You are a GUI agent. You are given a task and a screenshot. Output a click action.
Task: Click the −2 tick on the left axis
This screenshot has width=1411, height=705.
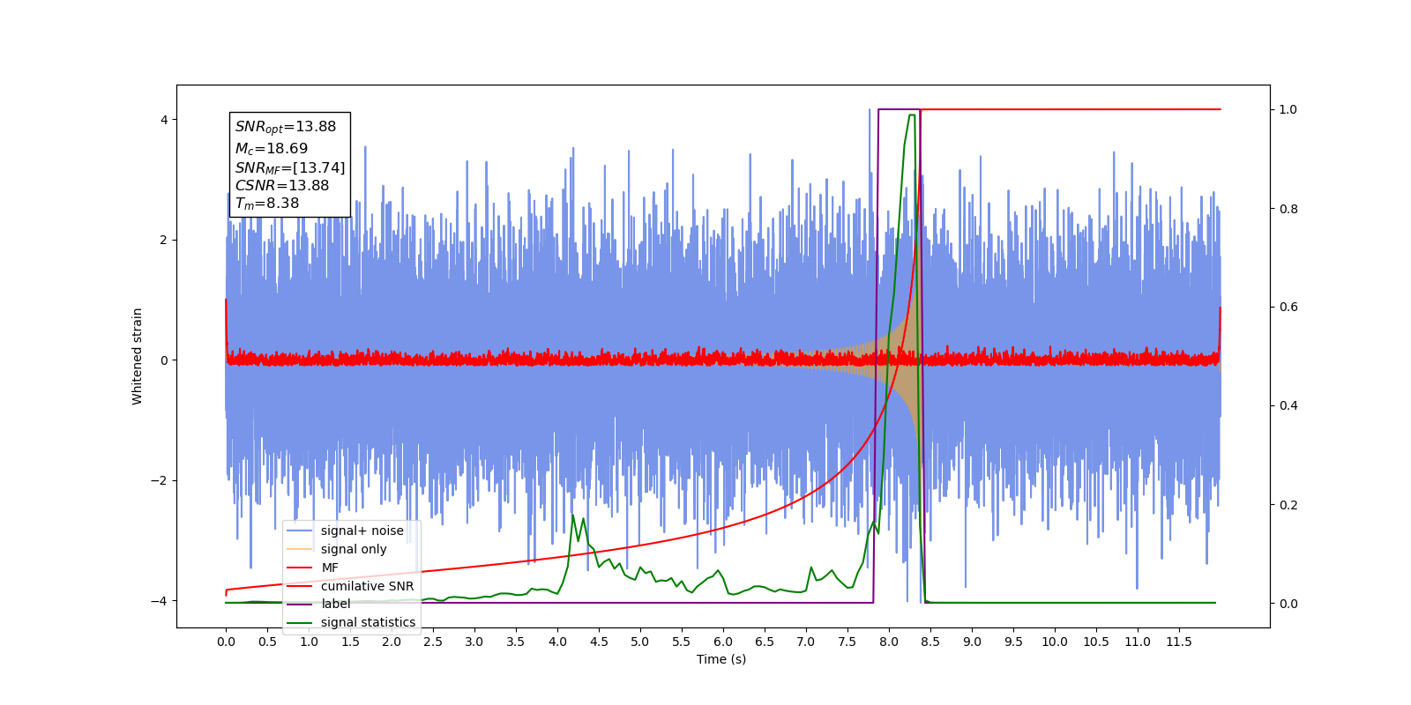(x=160, y=480)
